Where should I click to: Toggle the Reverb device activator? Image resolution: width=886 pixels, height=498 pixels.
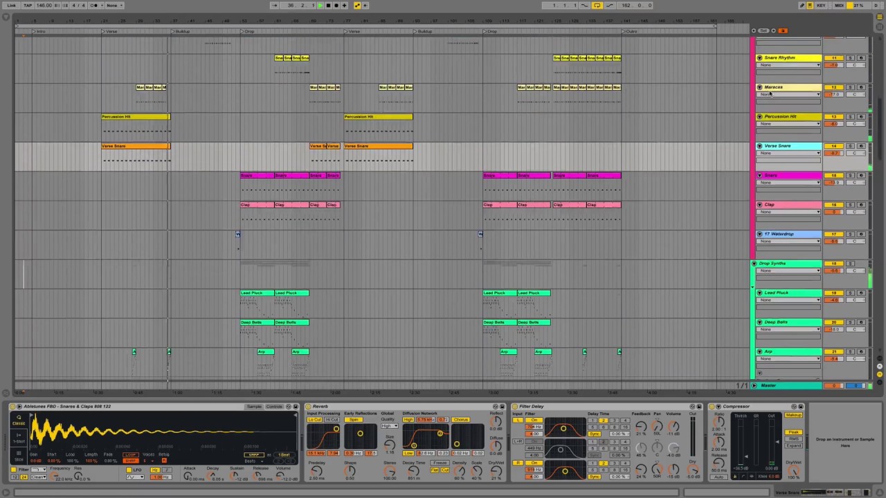tap(307, 406)
